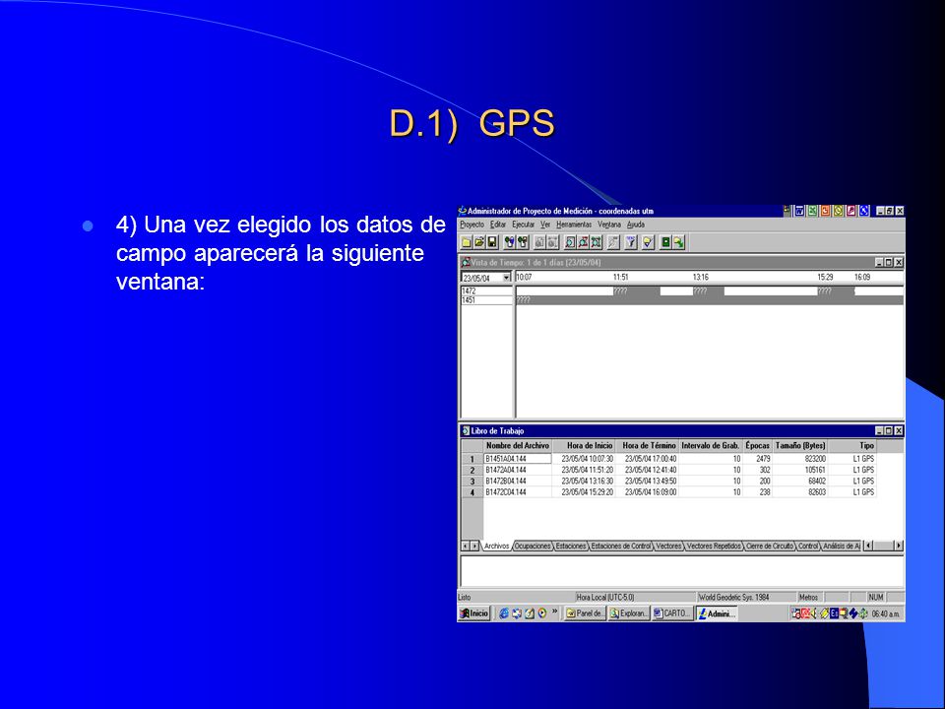Click the Access icon in Office shortcut bar
Image resolution: width=945 pixels, height=709 pixels.
(x=850, y=211)
